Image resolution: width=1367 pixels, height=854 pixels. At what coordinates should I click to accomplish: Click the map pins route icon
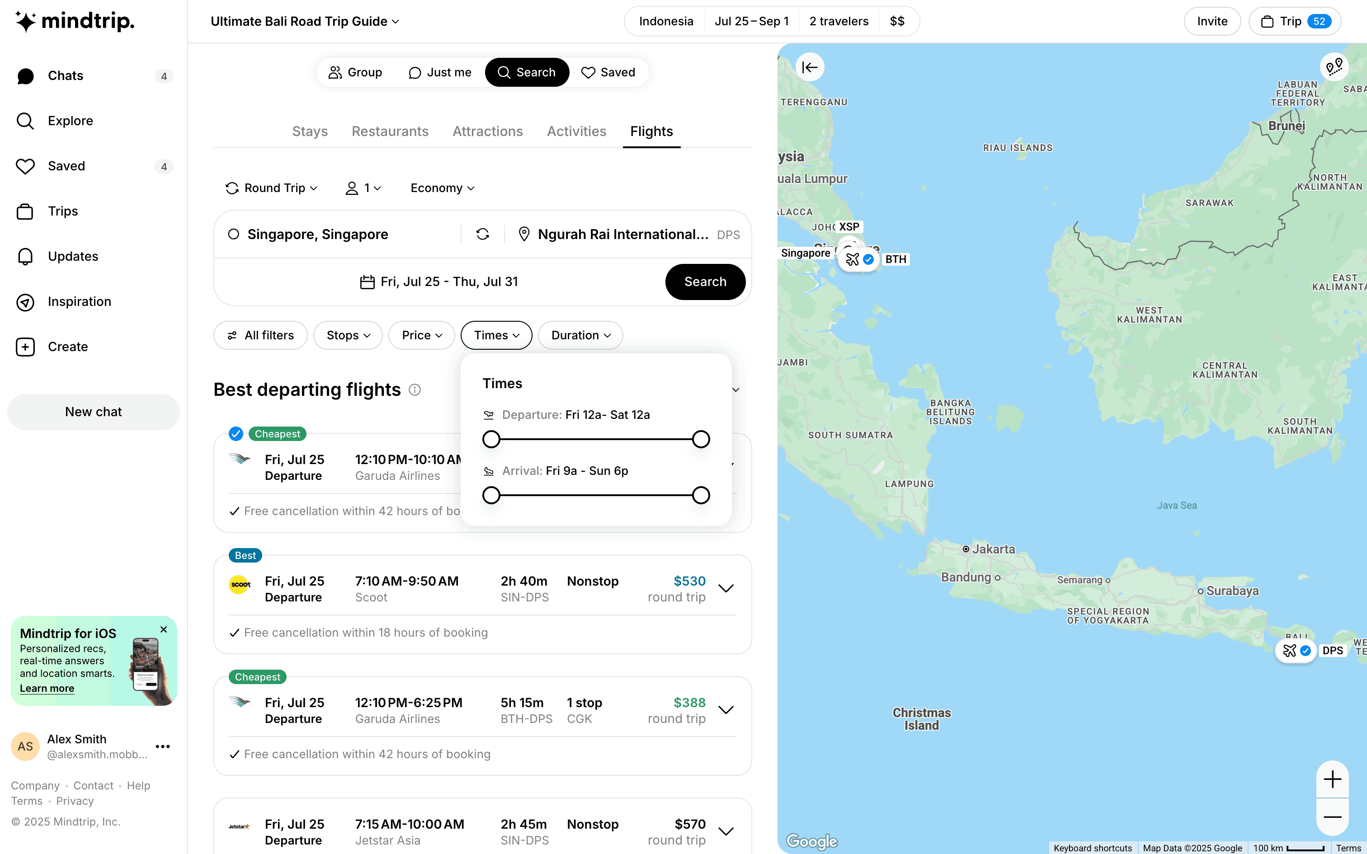[x=1334, y=68]
